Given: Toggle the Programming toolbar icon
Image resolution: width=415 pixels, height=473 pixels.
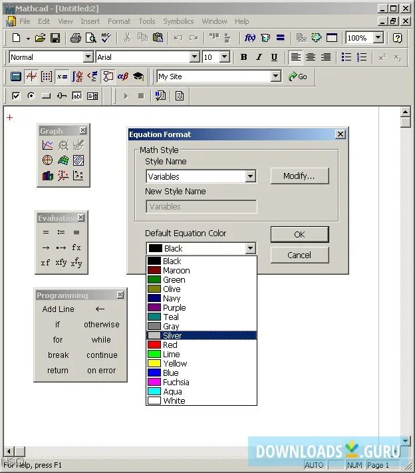Looking at the screenshot, I should [108, 77].
